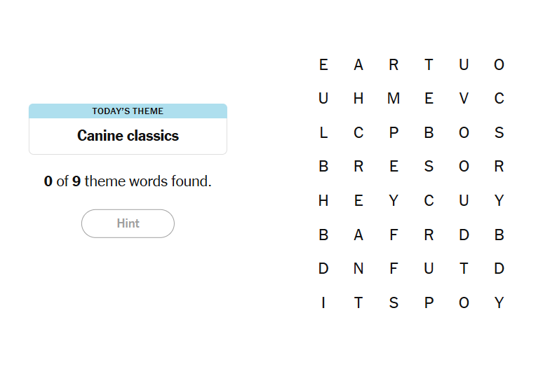Select the letter R in the top row

point(394,65)
